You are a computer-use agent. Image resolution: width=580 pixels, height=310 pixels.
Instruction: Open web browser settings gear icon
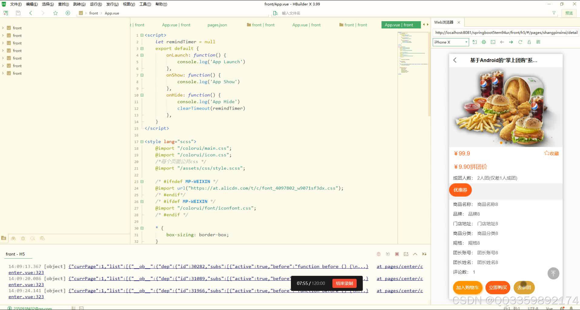(484, 42)
